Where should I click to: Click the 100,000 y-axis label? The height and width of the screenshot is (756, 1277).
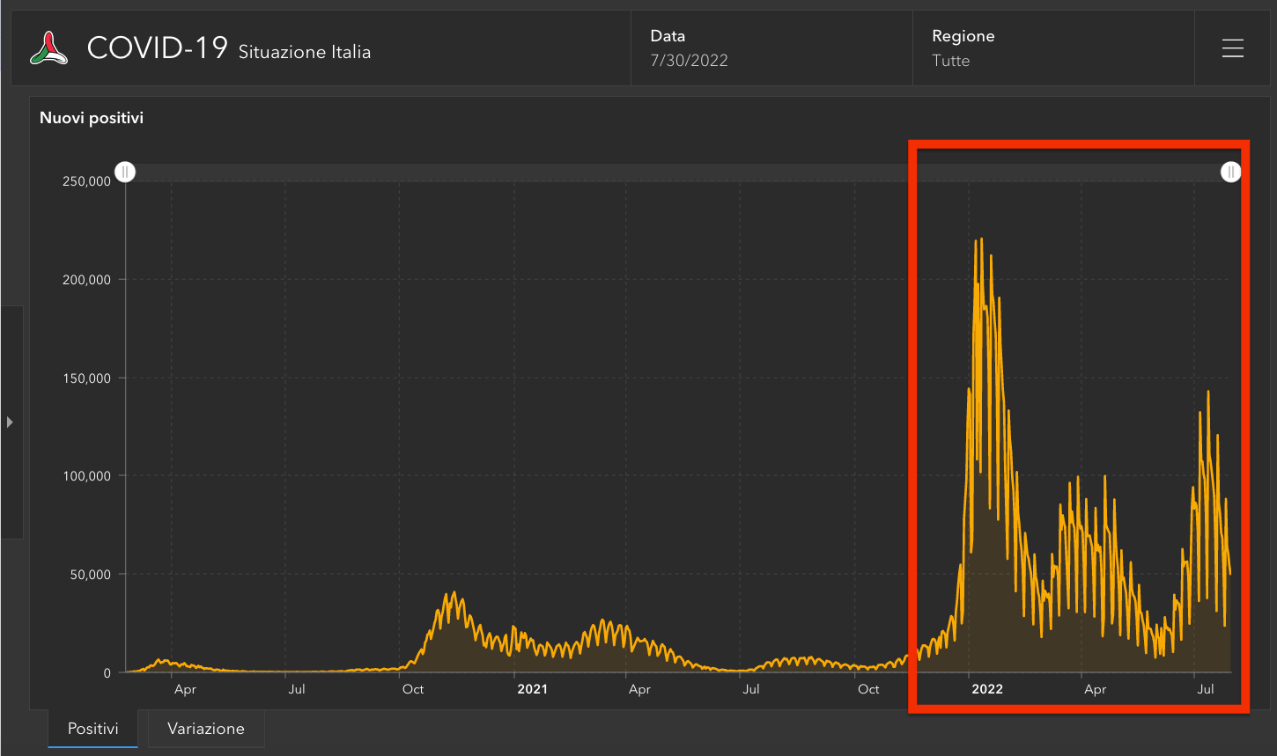click(x=86, y=476)
